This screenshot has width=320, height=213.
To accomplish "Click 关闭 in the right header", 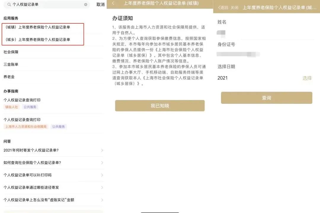I will click(234, 8).
